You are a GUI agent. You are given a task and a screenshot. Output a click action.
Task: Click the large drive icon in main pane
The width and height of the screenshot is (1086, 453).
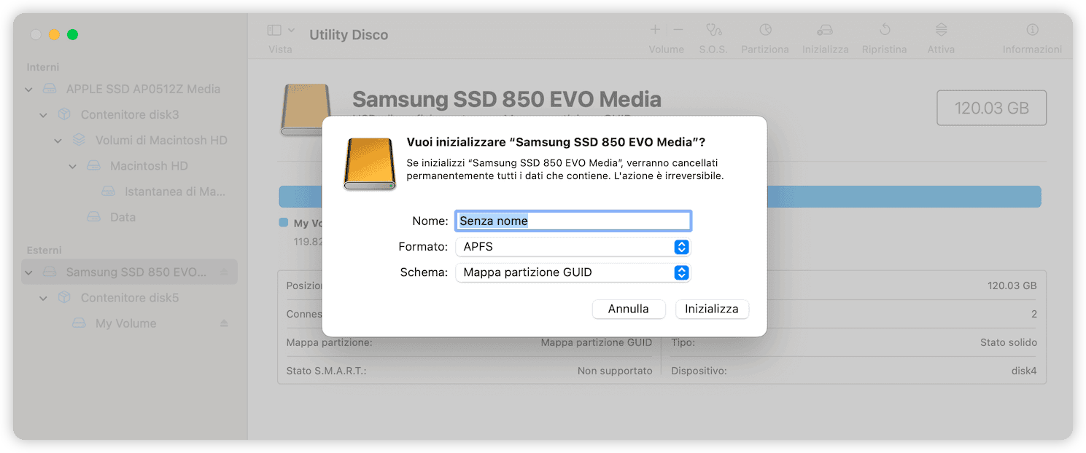pos(306,109)
